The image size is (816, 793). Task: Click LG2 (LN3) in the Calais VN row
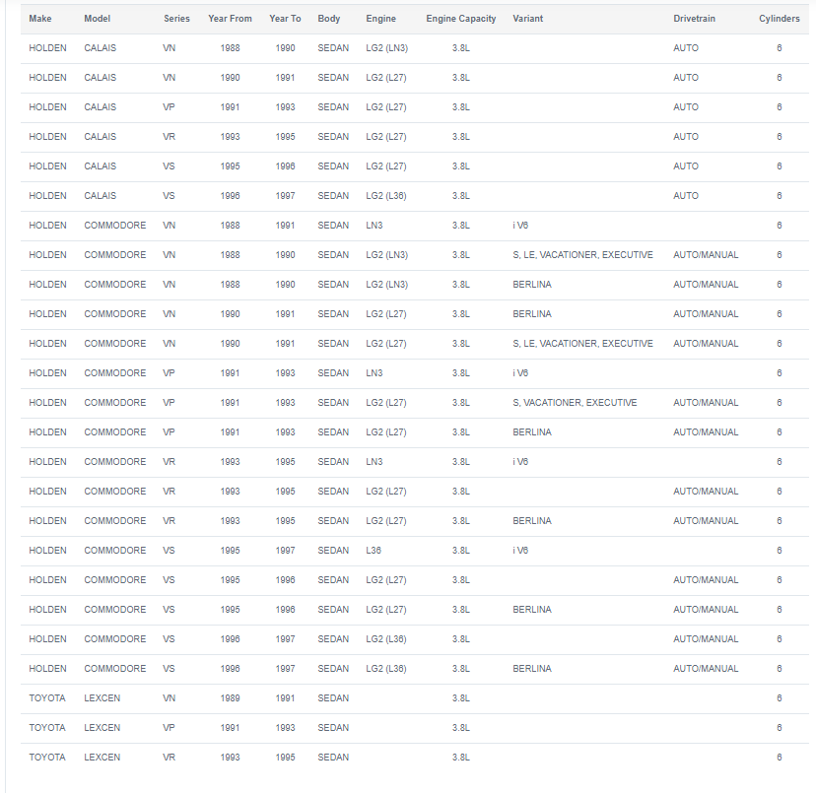pyautogui.click(x=386, y=48)
